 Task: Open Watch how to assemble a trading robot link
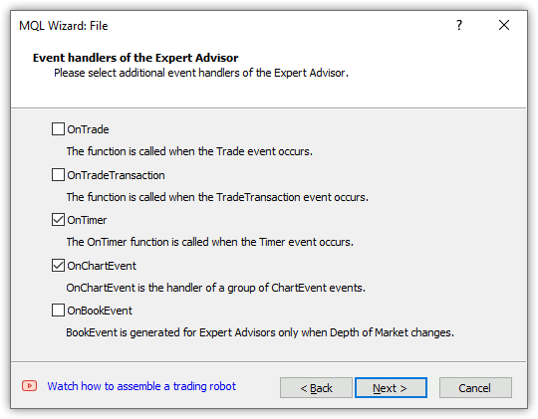pyautogui.click(x=141, y=386)
